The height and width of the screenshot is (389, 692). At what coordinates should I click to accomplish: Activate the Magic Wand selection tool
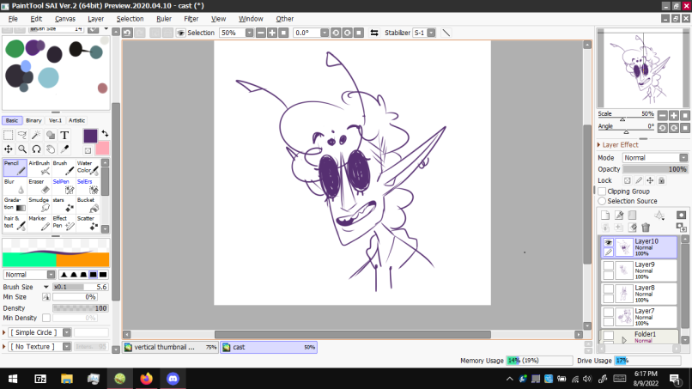(36, 136)
